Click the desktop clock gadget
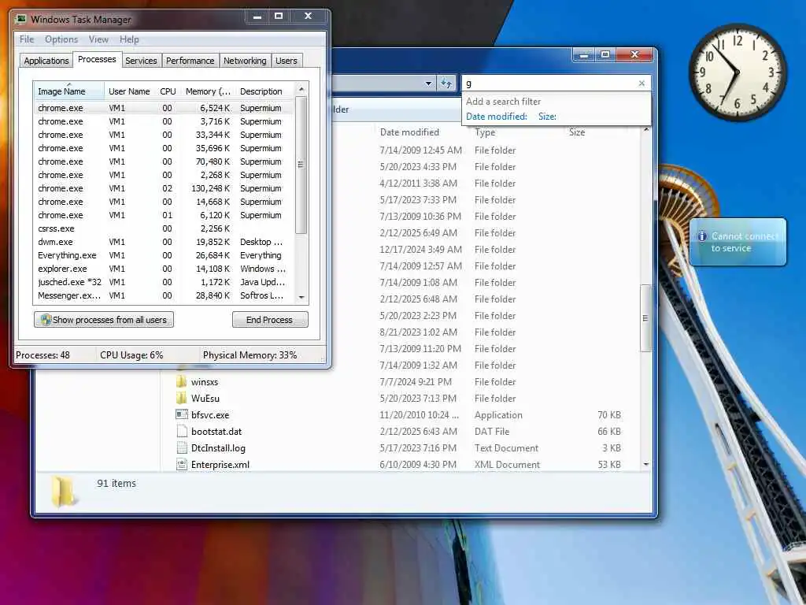 pos(737,72)
